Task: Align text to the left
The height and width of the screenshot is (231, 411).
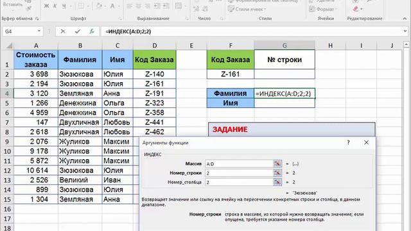Action: pyautogui.click(x=130, y=6)
